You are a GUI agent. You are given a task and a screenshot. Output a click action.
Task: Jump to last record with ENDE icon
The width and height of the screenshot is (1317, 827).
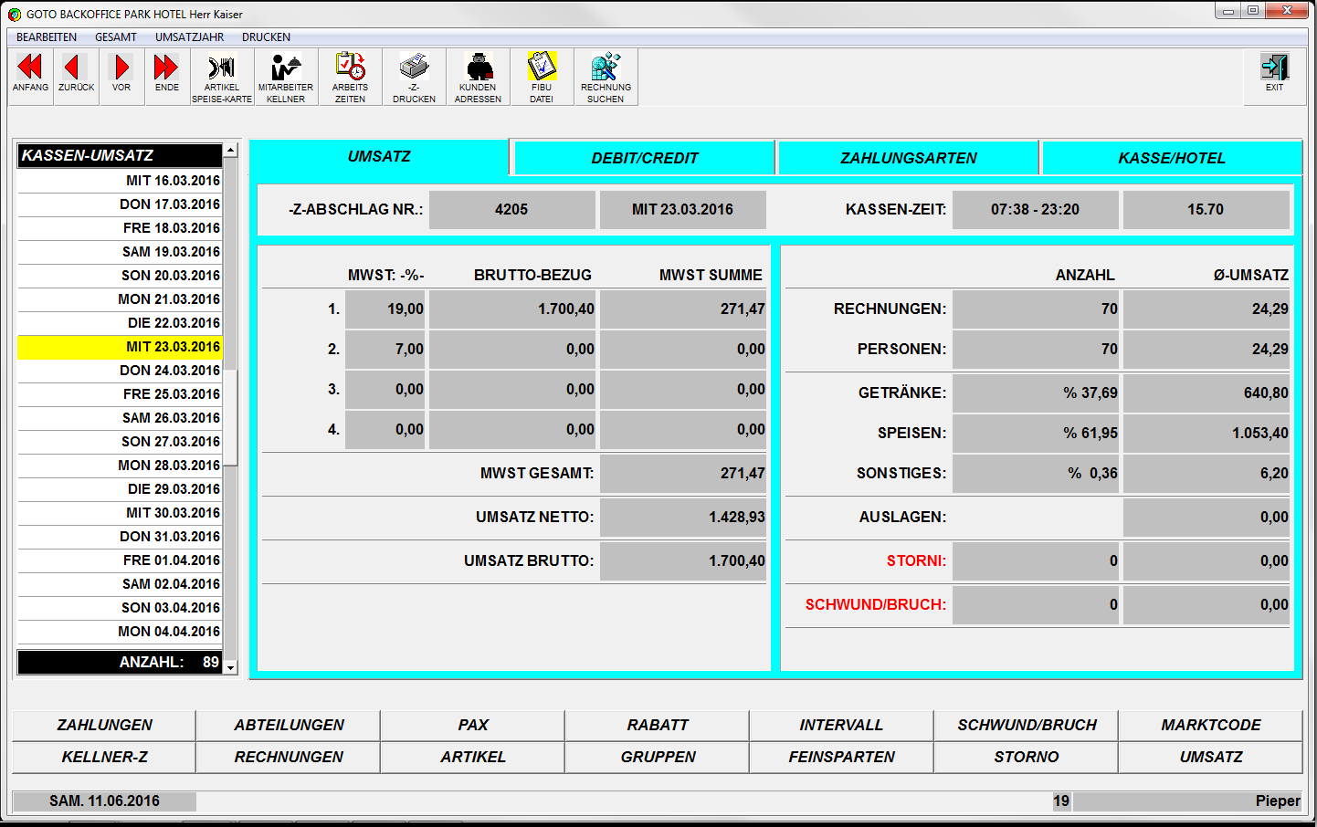pyautogui.click(x=166, y=75)
